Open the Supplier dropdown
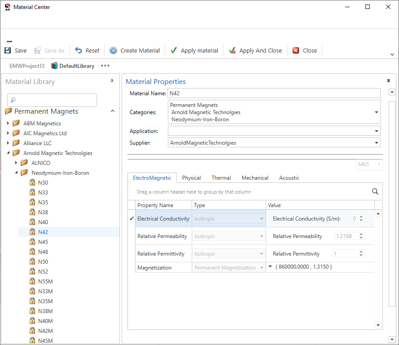 (377, 143)
